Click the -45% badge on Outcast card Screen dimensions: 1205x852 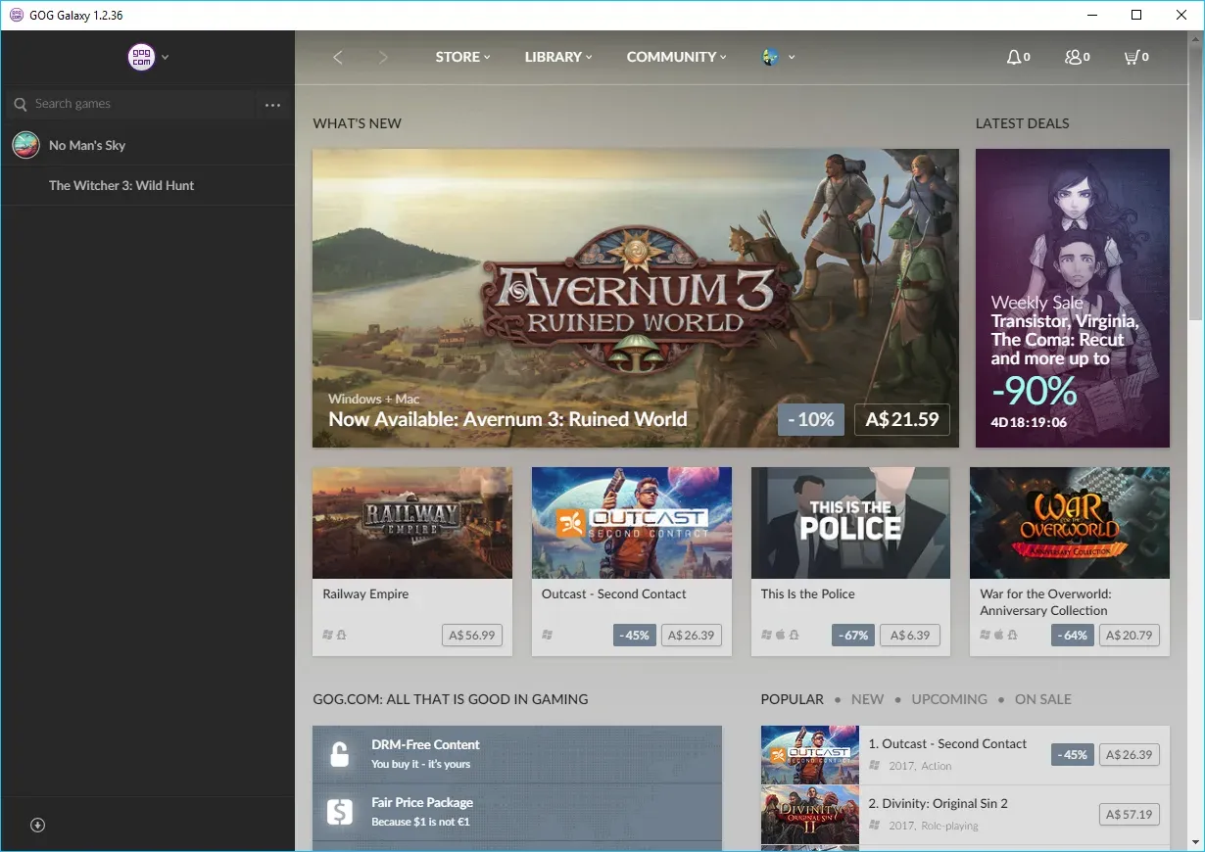coord(636,635)
